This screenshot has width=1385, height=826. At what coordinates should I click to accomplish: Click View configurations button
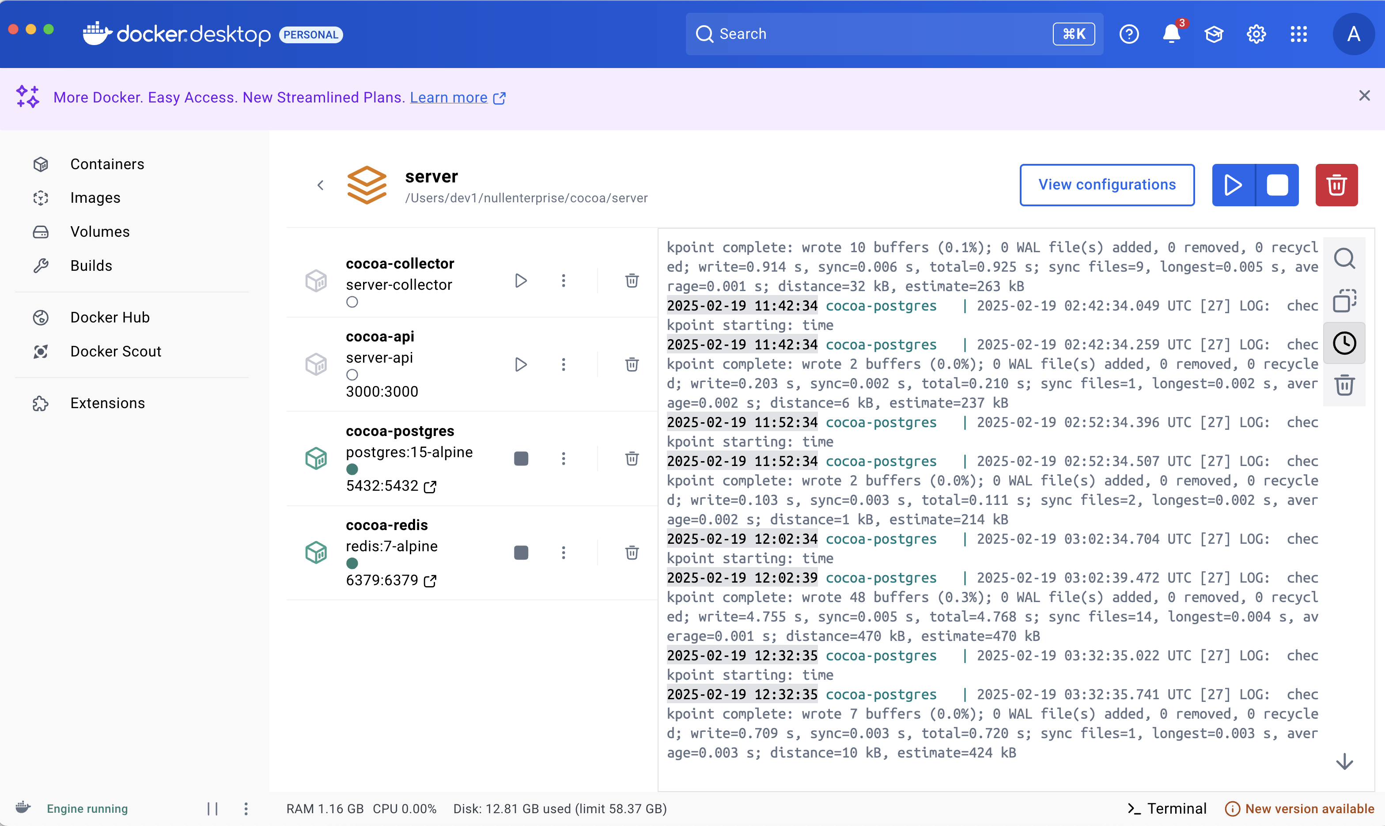[x=1106, y=185]
